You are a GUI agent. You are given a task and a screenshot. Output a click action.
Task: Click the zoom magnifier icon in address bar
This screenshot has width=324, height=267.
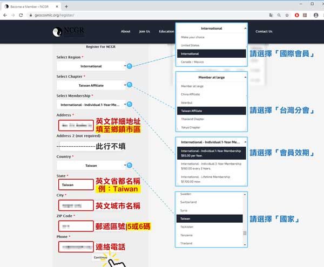pos(279,15)
